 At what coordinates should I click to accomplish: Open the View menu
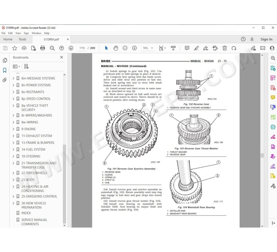[18, 33]
